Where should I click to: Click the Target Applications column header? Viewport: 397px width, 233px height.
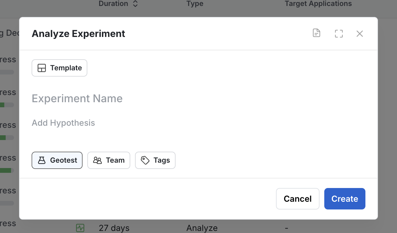pyautogui.click(x=318, y=4)
